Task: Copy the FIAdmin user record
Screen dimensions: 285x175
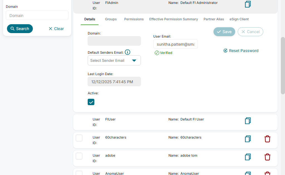Action: [248, 4]
